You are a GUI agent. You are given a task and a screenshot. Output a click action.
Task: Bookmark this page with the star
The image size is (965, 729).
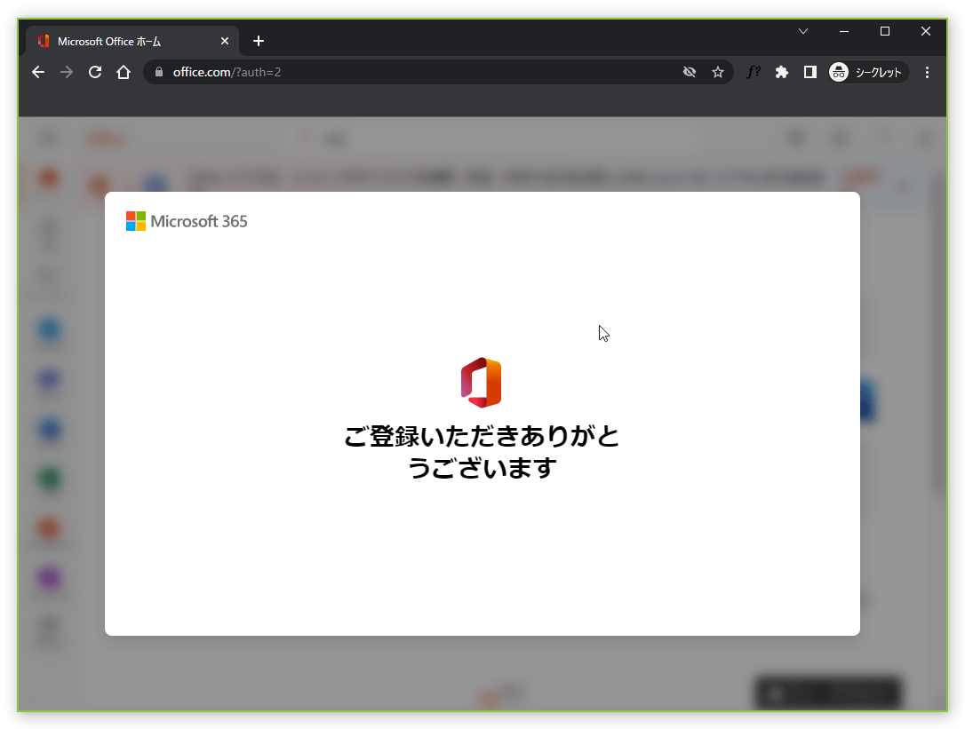[x=718, y=72]
